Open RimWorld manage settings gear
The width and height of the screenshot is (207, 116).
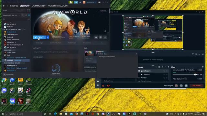pyautogui.click(x=96, y=37)
